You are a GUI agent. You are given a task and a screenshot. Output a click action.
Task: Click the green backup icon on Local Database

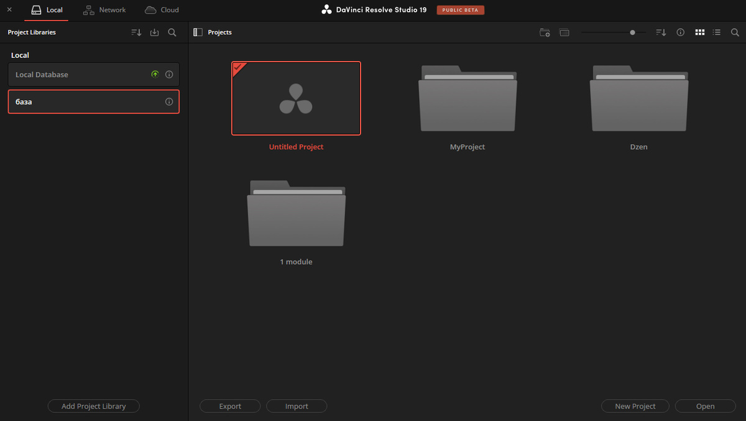click(155, 75)
